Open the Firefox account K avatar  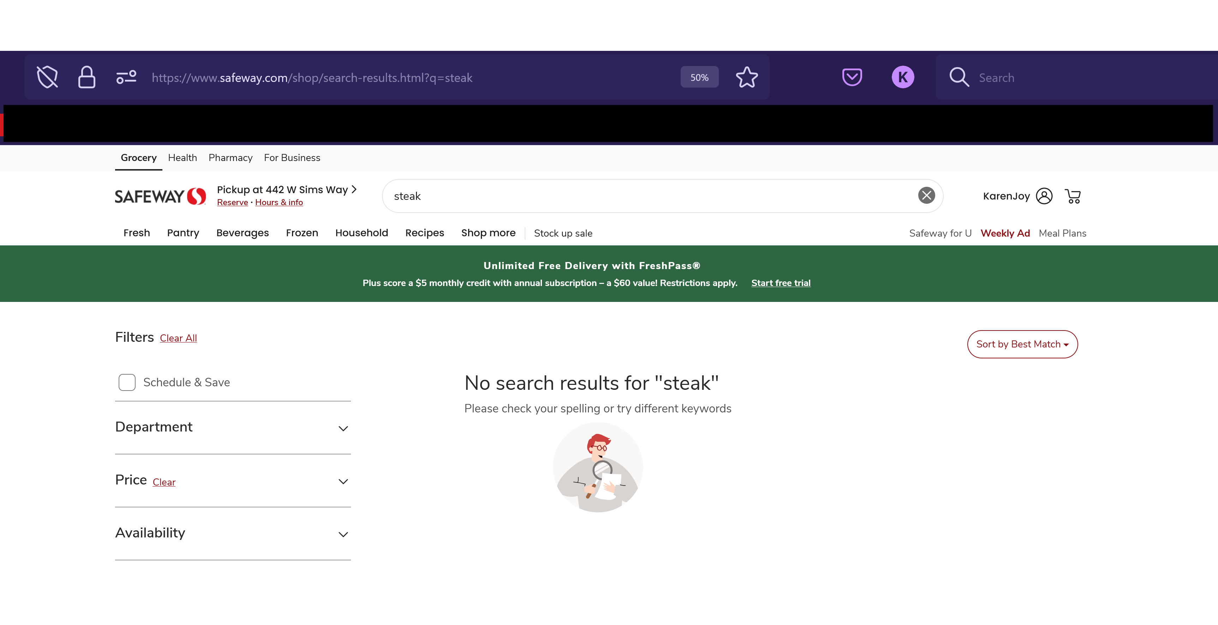point(903,77)
